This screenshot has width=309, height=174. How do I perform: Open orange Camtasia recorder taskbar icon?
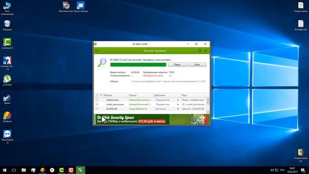[71, 170]
